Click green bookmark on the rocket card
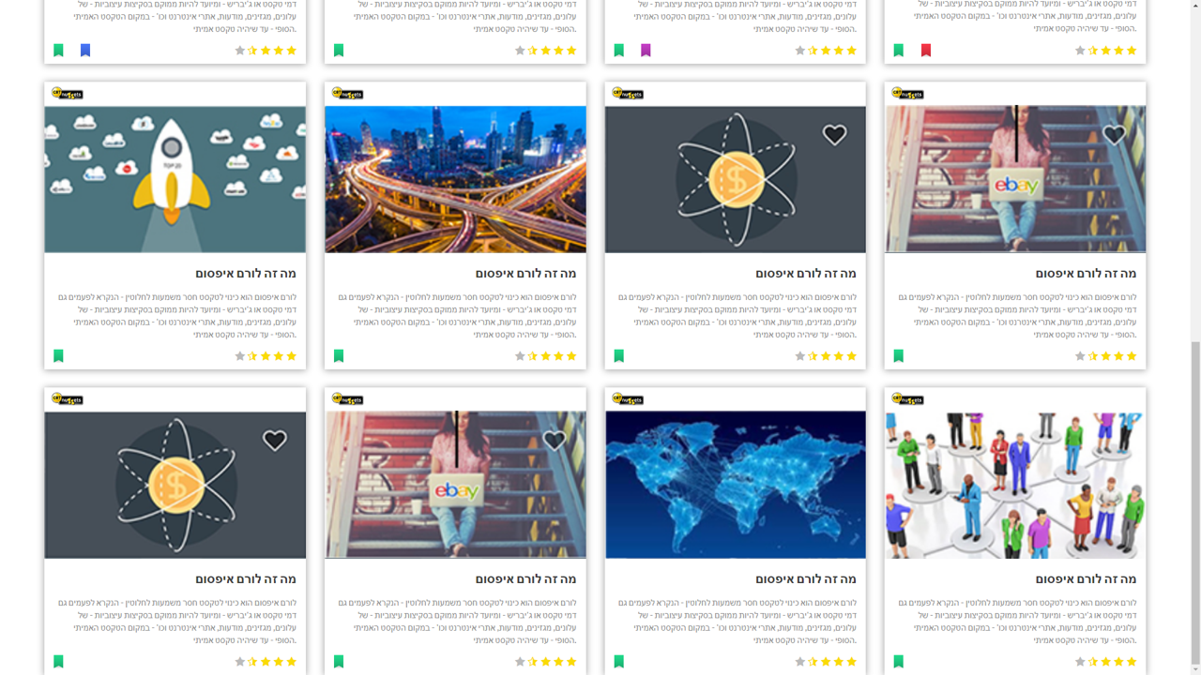 coord(58,356)
